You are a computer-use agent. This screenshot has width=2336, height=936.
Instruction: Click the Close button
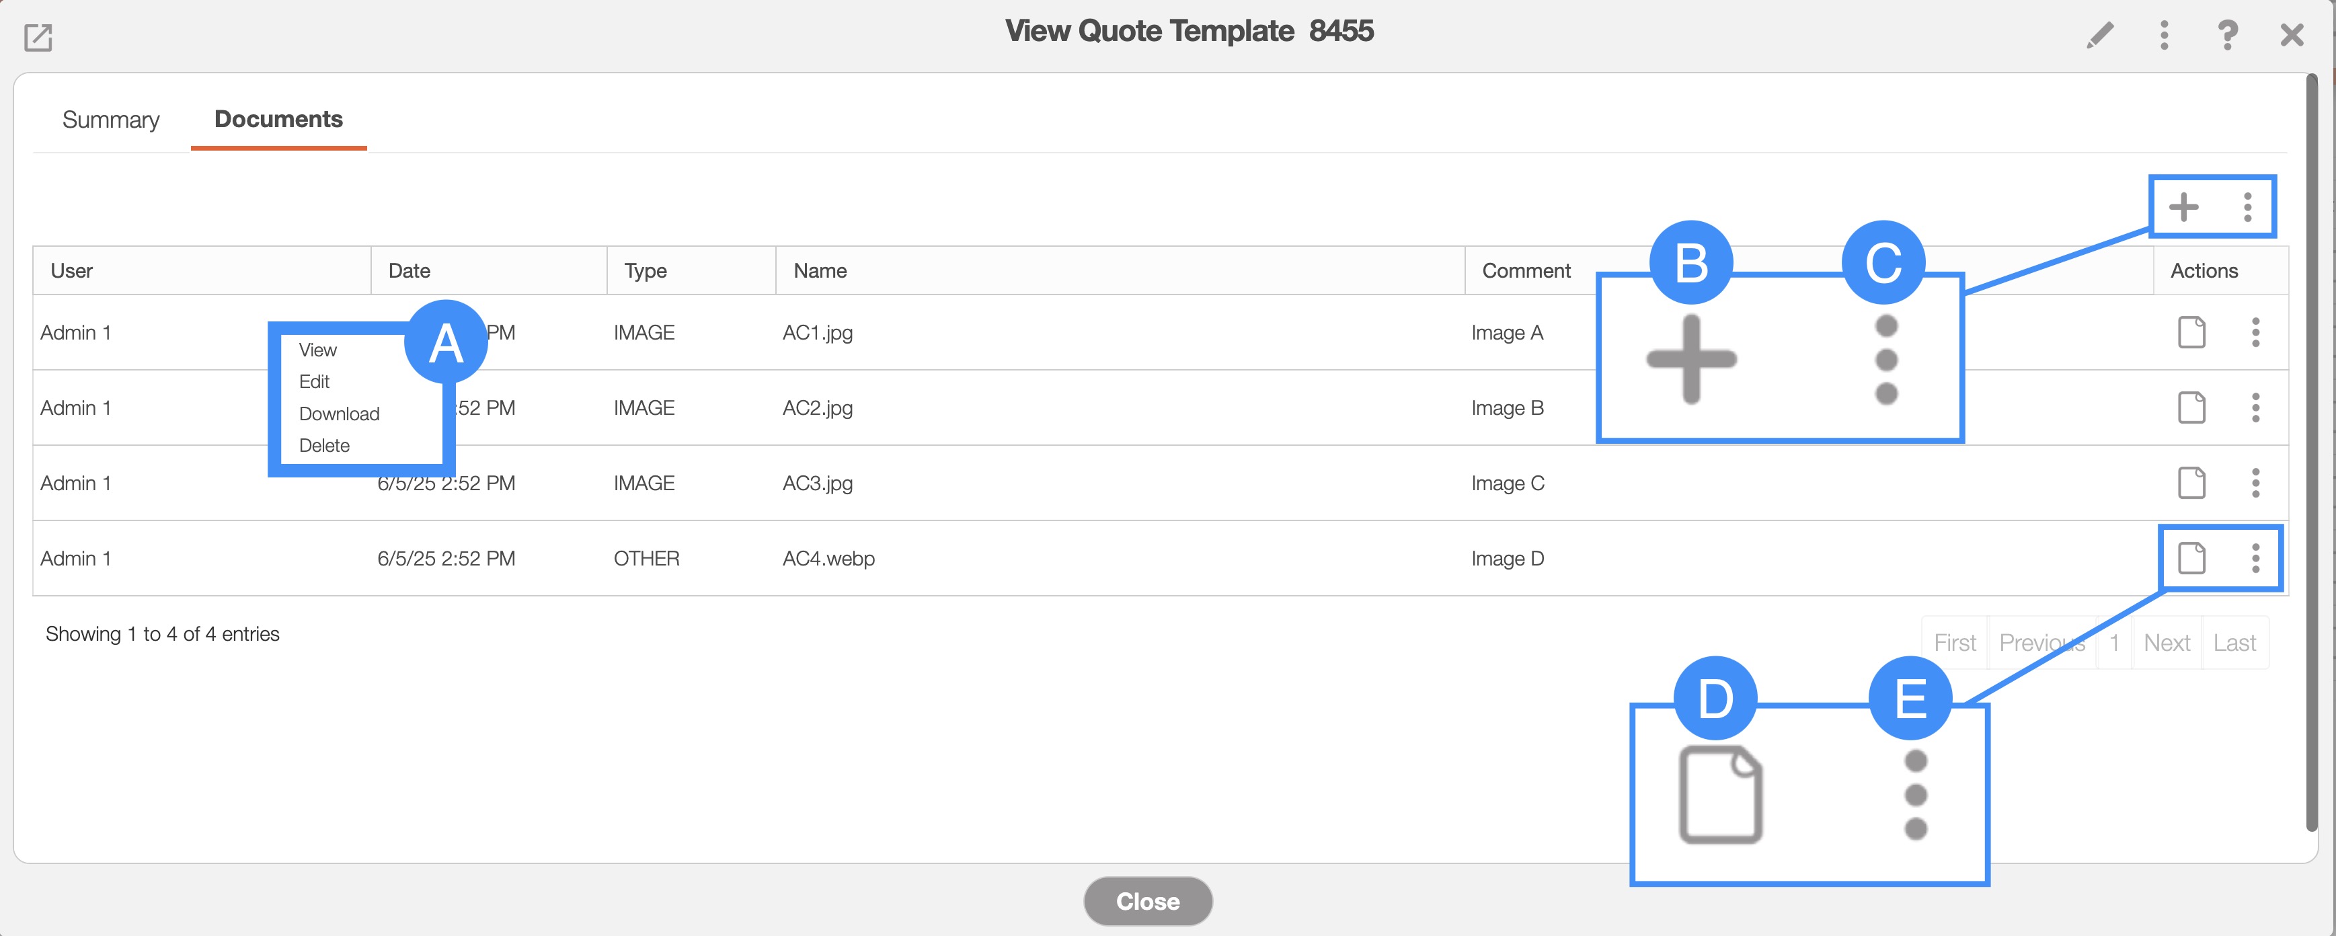click(x=1147, y=900)
